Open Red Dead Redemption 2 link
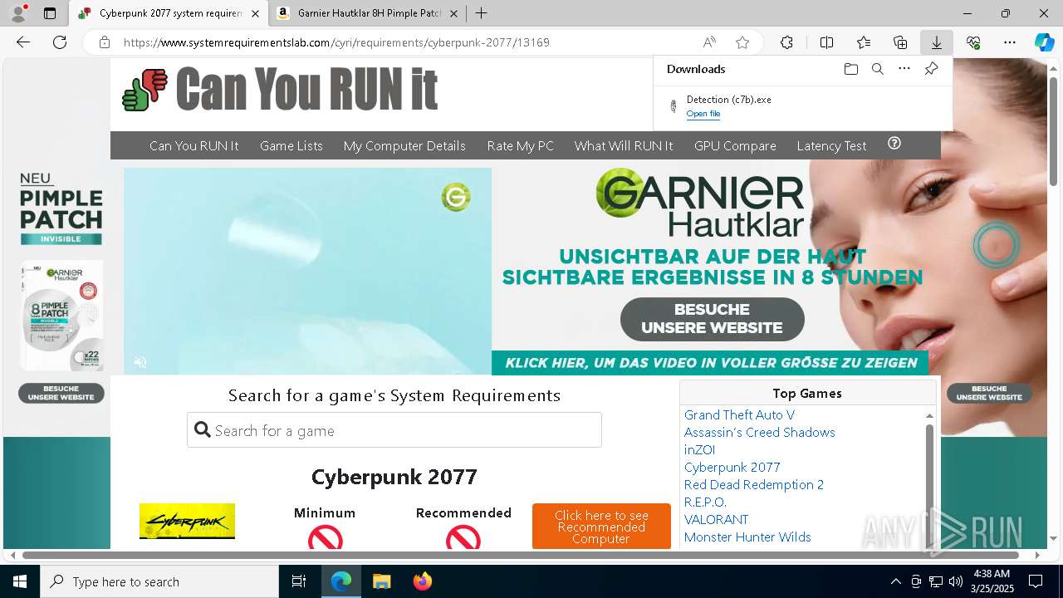 coord(754,484)
